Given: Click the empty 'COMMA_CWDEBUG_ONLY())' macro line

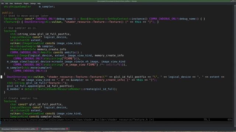Looking at the screenshot, I should point(30,71).
